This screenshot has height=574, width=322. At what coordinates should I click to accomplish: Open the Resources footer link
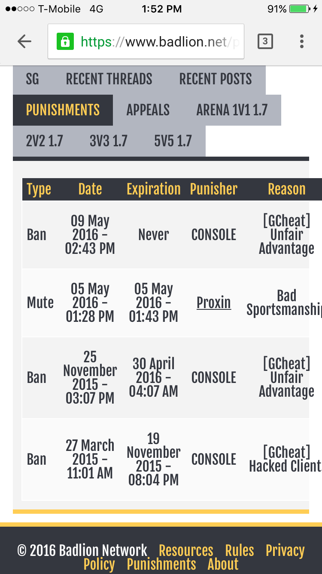pyautogui.click(x=186, y=550)
